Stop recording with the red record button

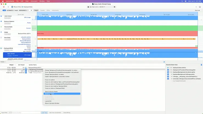4,7
